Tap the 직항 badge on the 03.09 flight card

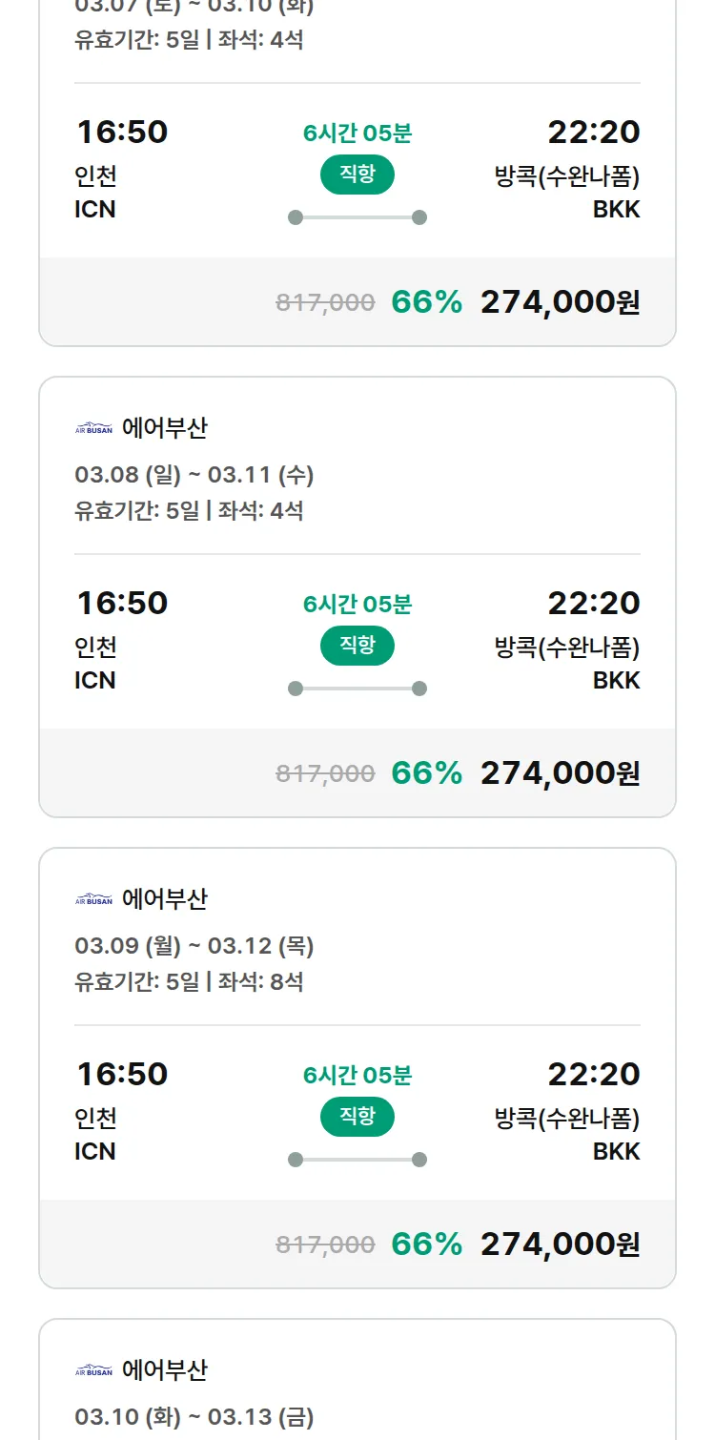357,1117
